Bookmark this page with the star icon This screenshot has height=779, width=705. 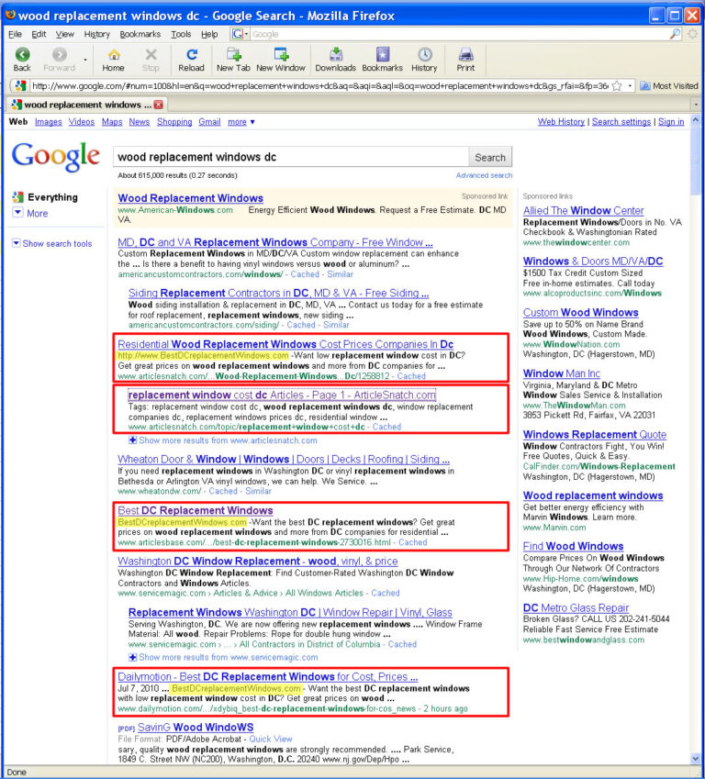(617, 86)
